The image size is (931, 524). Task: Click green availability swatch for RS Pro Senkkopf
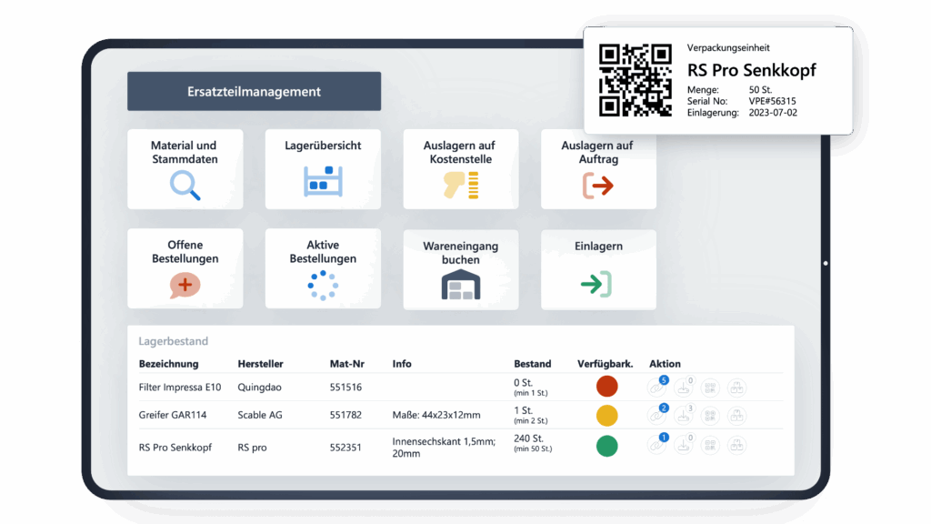606,445
